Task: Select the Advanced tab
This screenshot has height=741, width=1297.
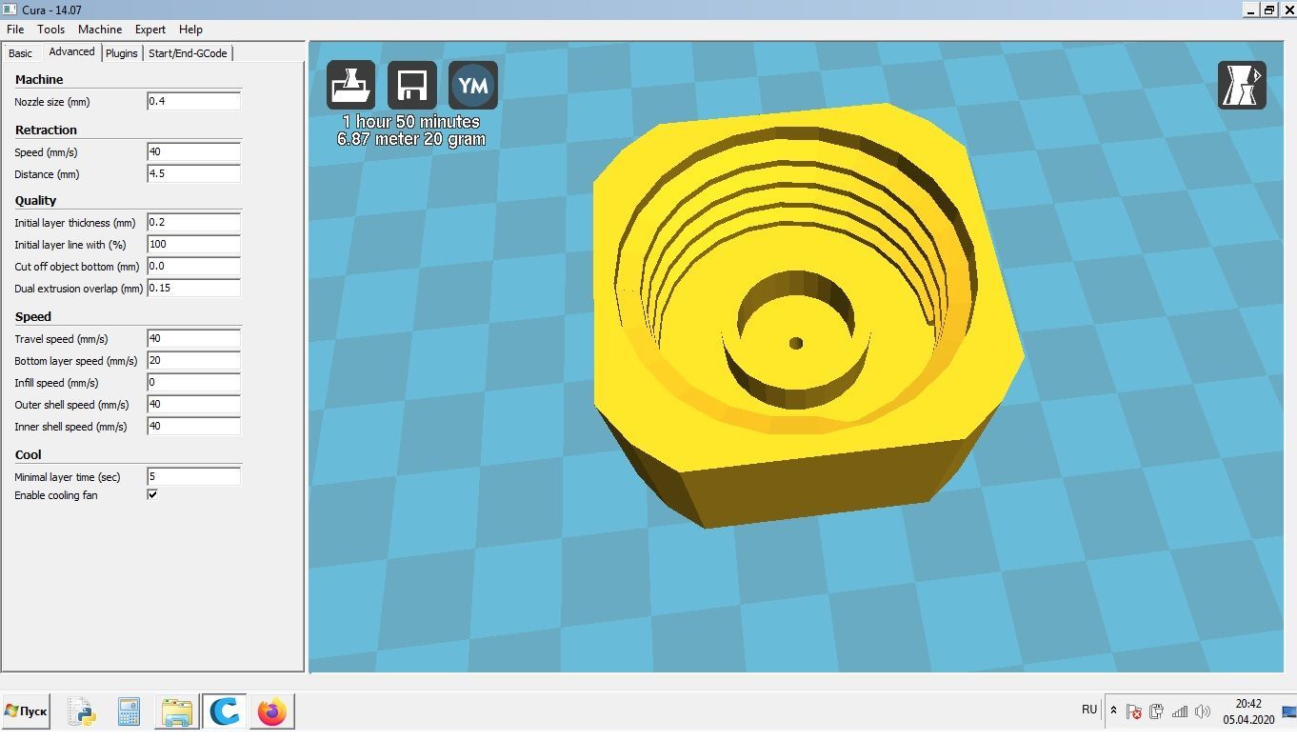Action: click(x=72, y=52)
